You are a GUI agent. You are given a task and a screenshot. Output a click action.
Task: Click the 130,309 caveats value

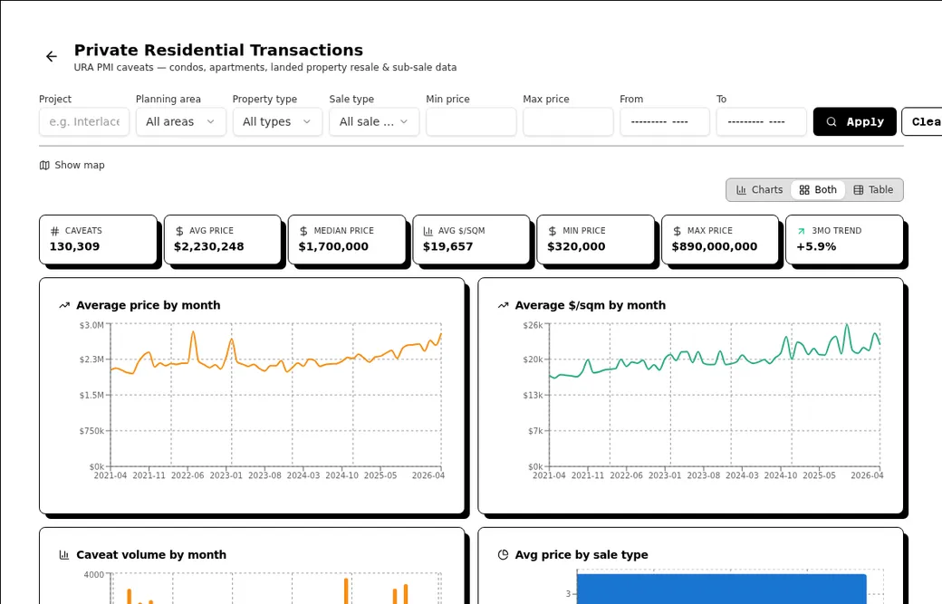[x=74, y=247]
